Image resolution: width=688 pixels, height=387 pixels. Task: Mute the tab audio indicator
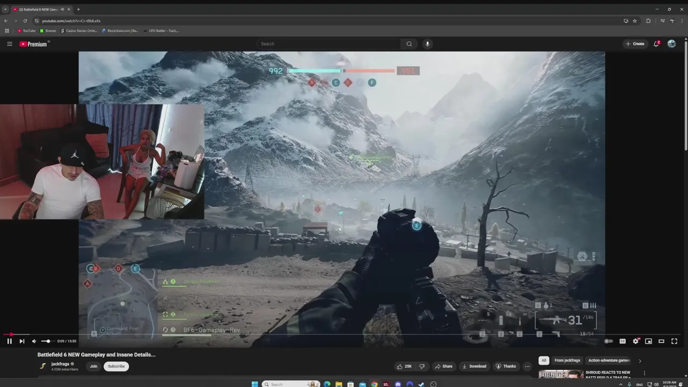[62, 9]
